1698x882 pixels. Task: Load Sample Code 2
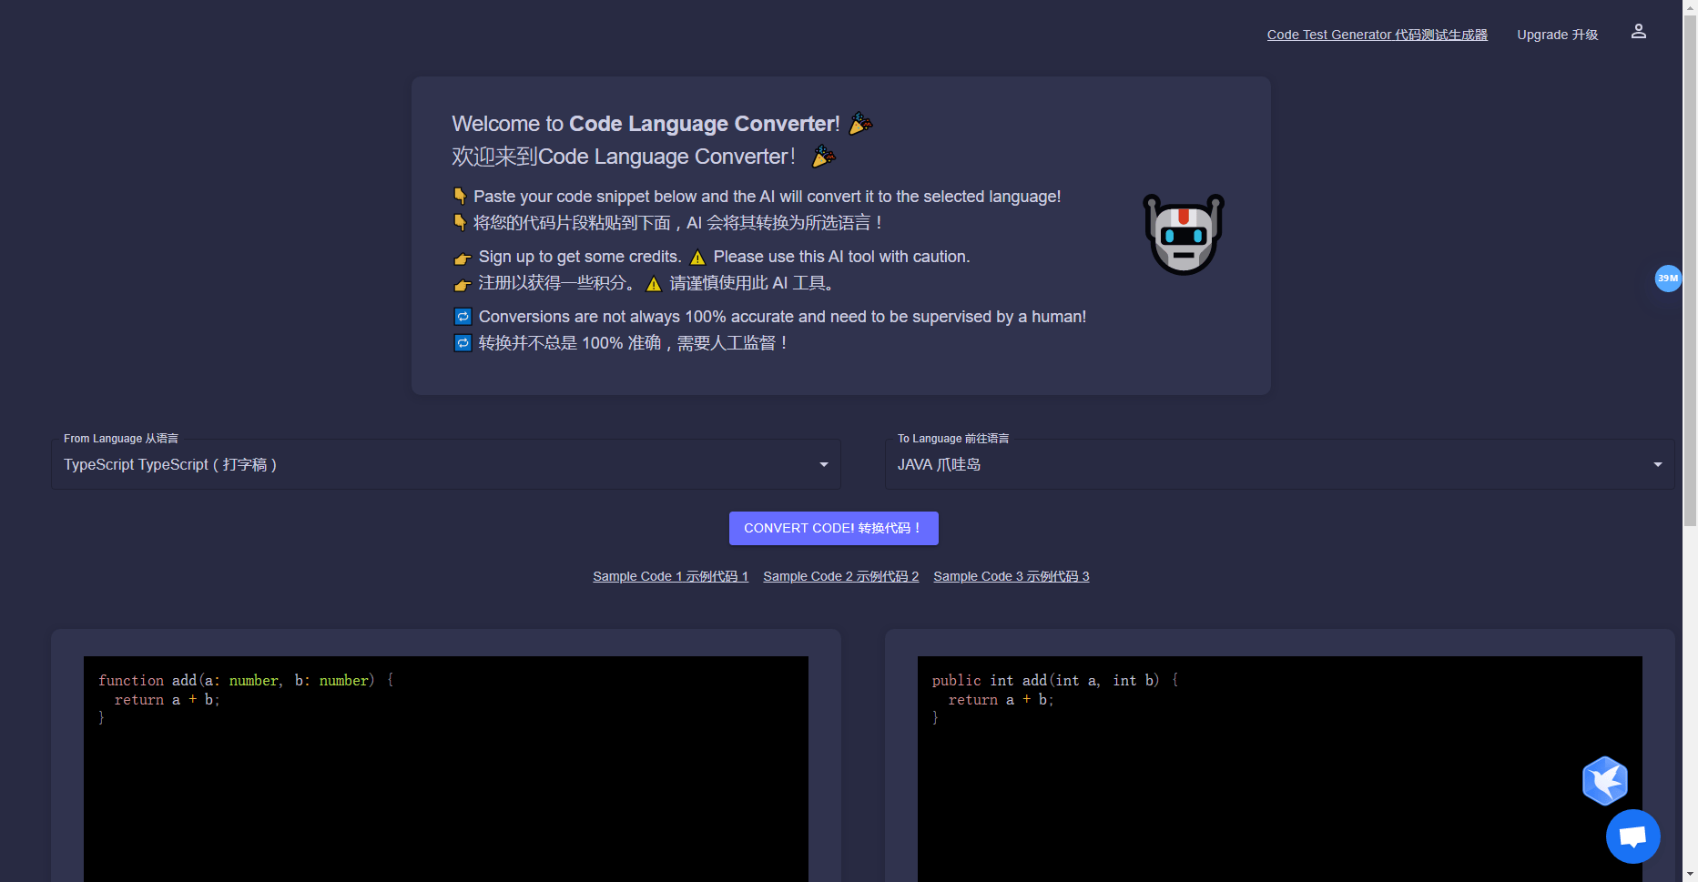[840, 576]
